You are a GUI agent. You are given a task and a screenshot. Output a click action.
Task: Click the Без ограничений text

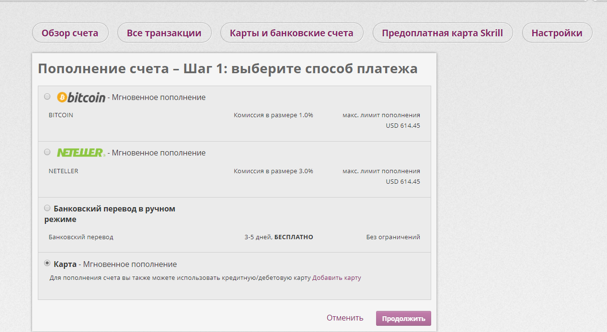(x=393, y=237)
